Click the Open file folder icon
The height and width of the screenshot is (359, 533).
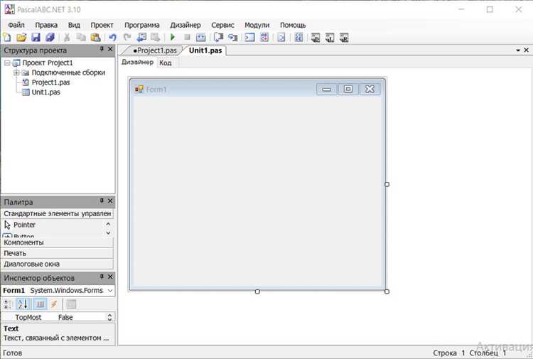click(x=21, y=38)
